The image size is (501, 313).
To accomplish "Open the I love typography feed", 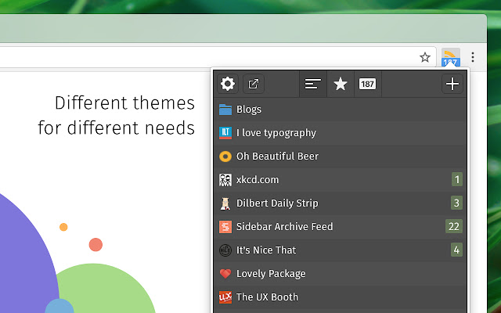I will coord(276,133).
